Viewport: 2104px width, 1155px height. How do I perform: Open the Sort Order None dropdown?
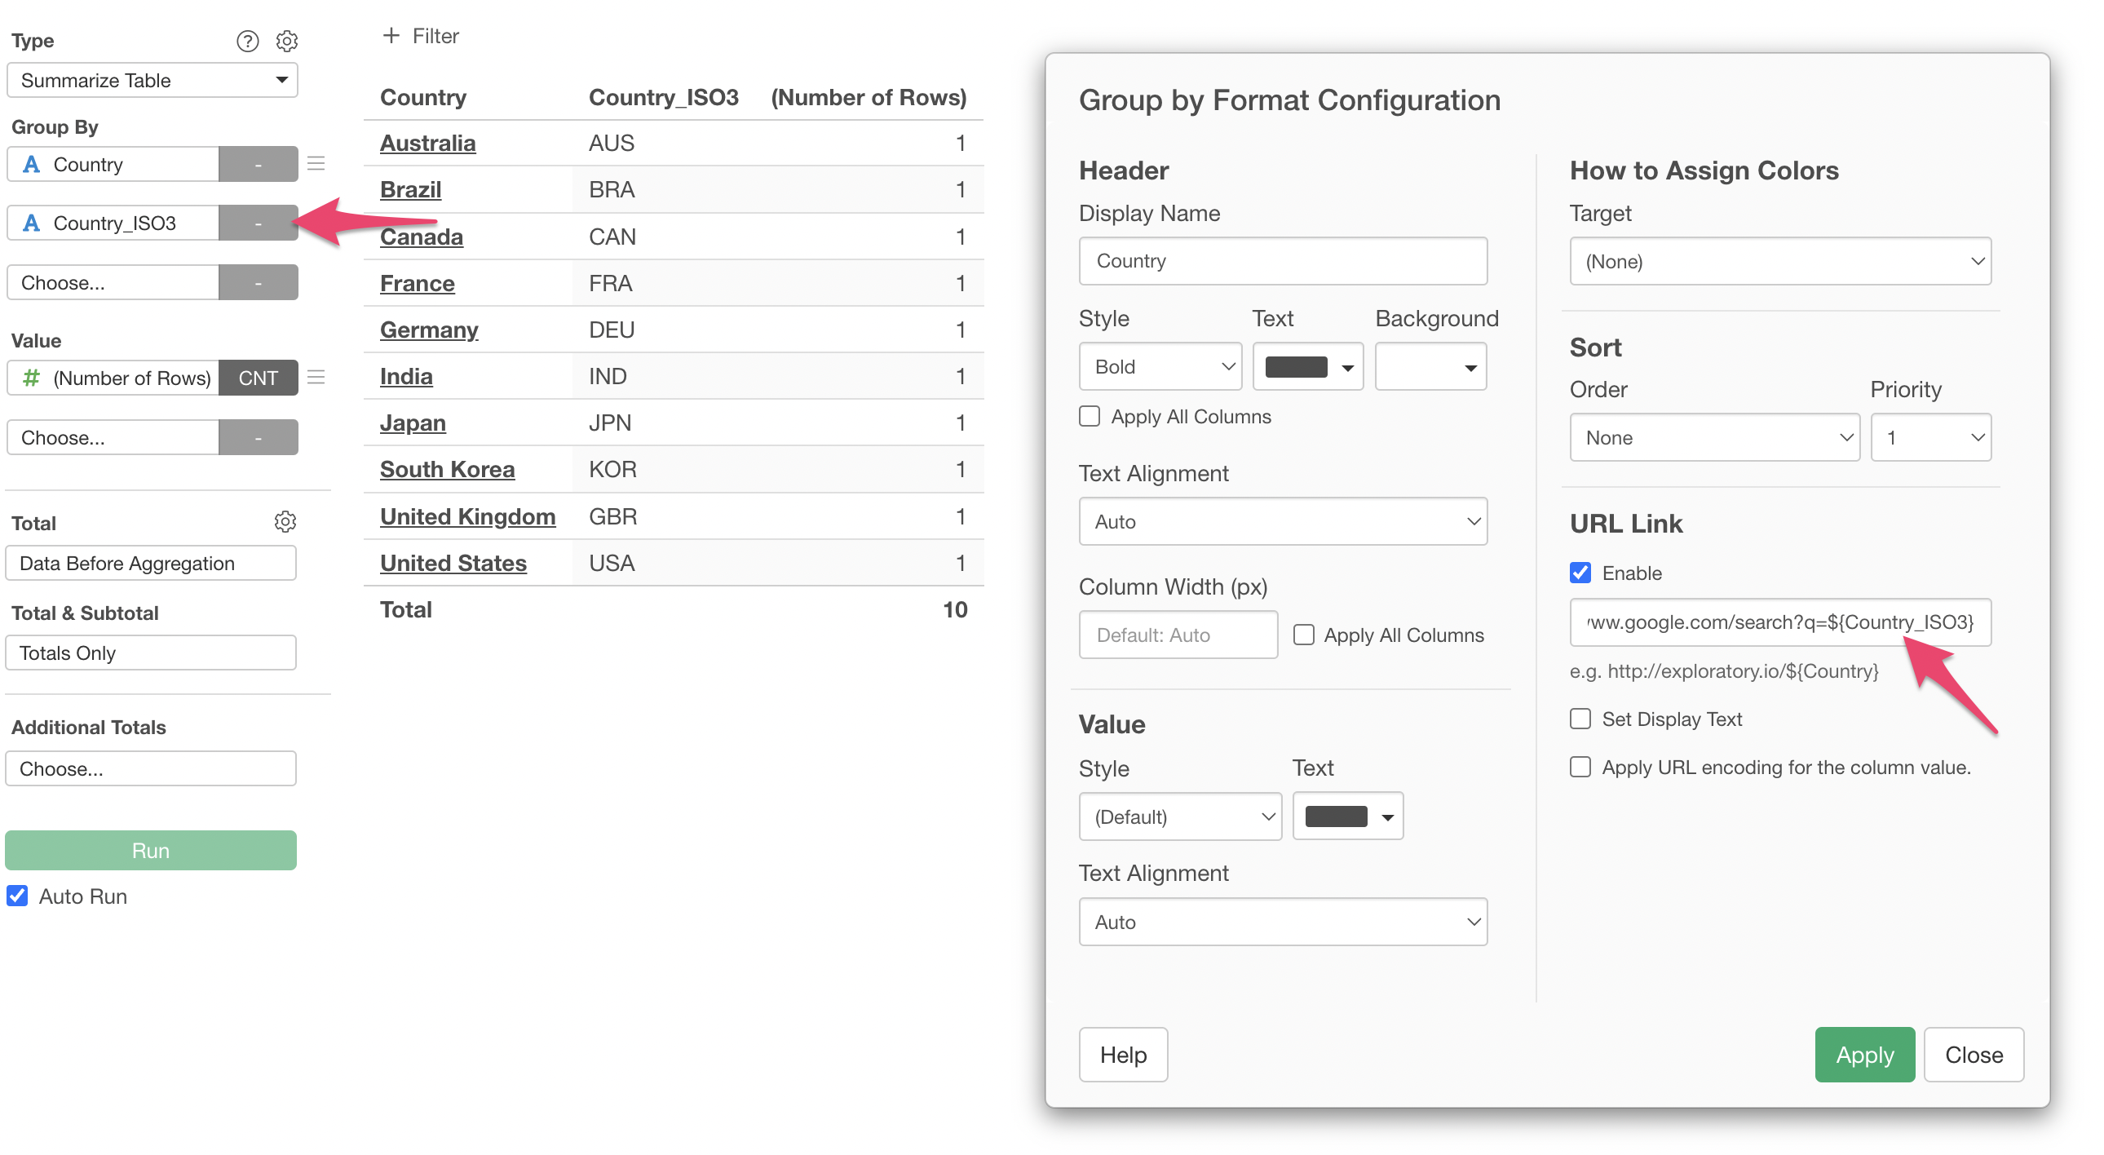1713,438
